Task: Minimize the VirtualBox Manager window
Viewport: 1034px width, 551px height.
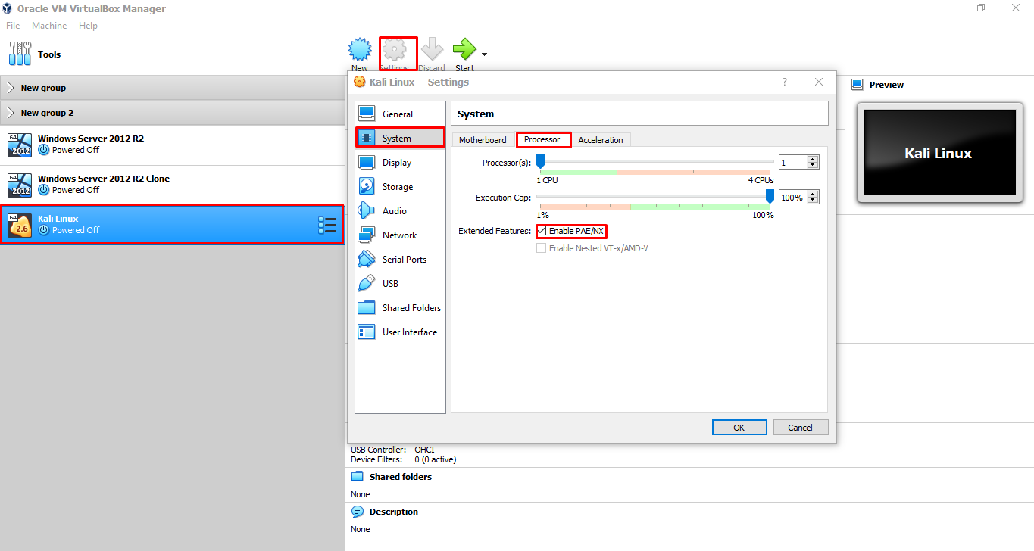Action: coord(947,8)
